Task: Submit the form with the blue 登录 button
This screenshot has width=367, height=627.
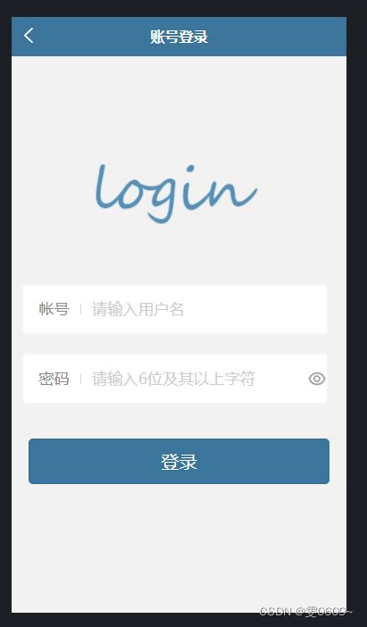Action: point(179,461)
